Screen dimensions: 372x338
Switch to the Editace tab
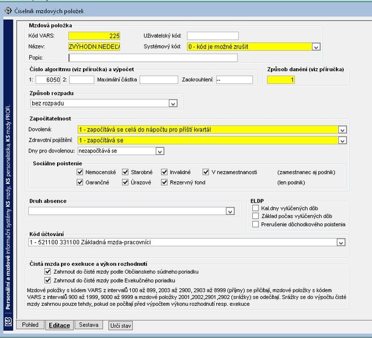(x=59, y=325)
